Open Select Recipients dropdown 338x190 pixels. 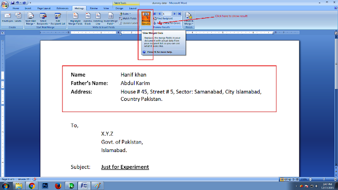pyautogui.click(x=43, y=19)
